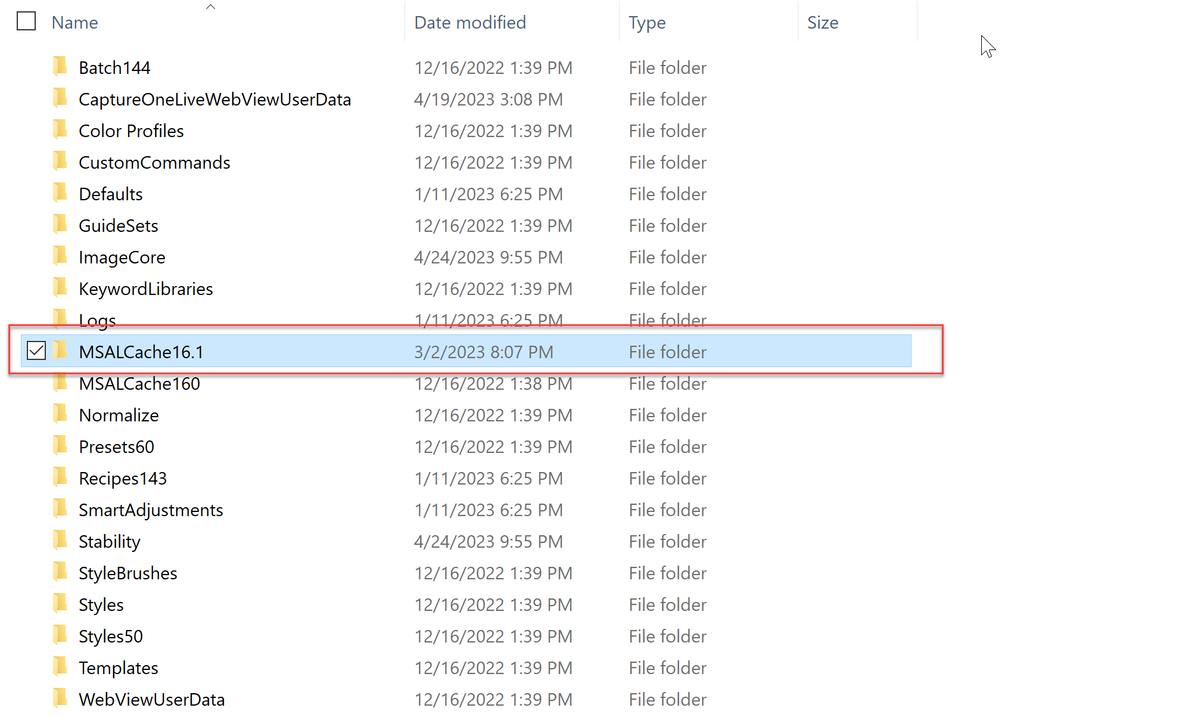Click the SmartAdjustments folder icon
1182x717 pixels.
click(x=60, y=508)
